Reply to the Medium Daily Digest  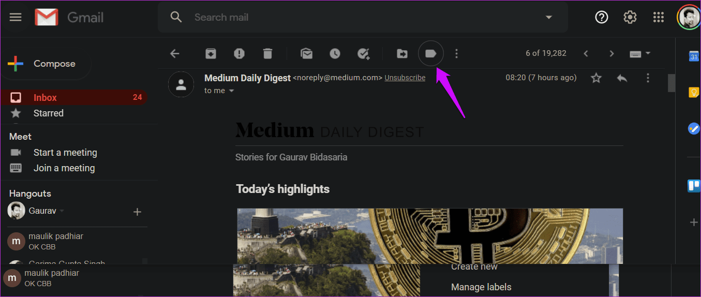click(622, 78)
